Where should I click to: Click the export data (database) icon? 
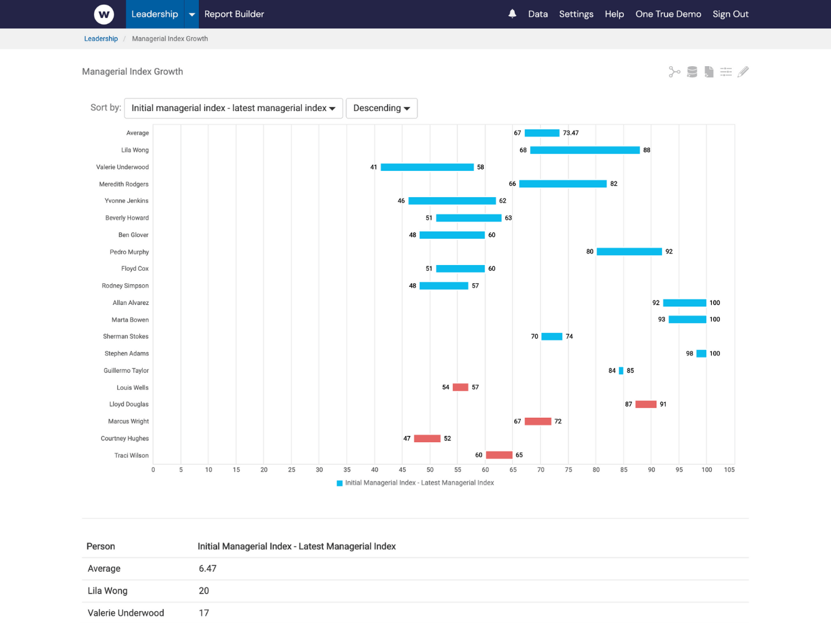pyautogui.click(x=691, y=71)
